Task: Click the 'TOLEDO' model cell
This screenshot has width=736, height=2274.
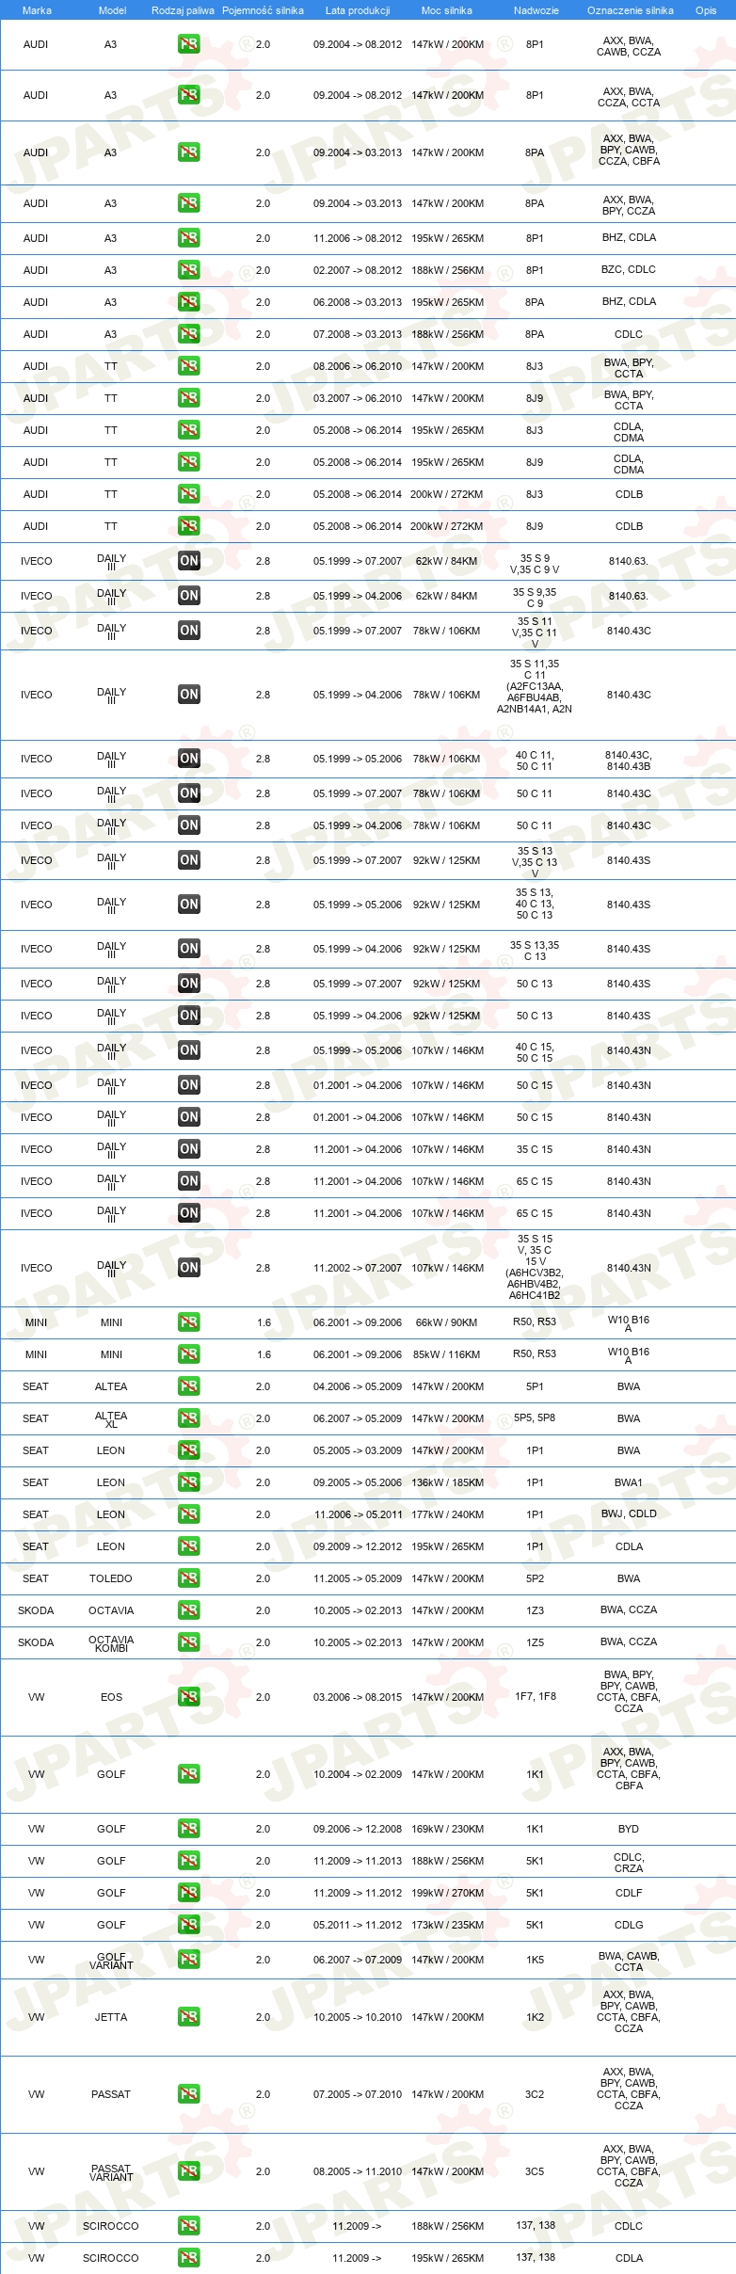Action: click(x=111, y=1578)
